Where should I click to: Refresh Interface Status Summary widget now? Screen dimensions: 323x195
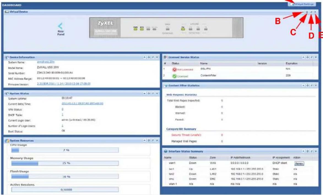[x=311, y=151]
